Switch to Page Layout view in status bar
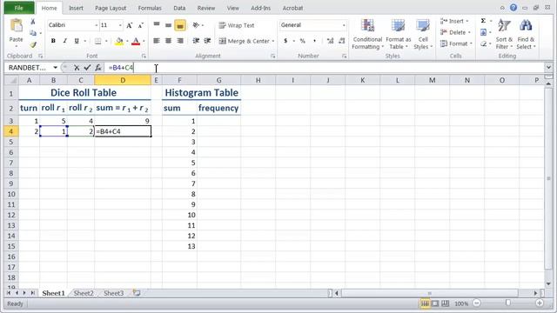This screenshot has height=313, width=557. [435, 303]
